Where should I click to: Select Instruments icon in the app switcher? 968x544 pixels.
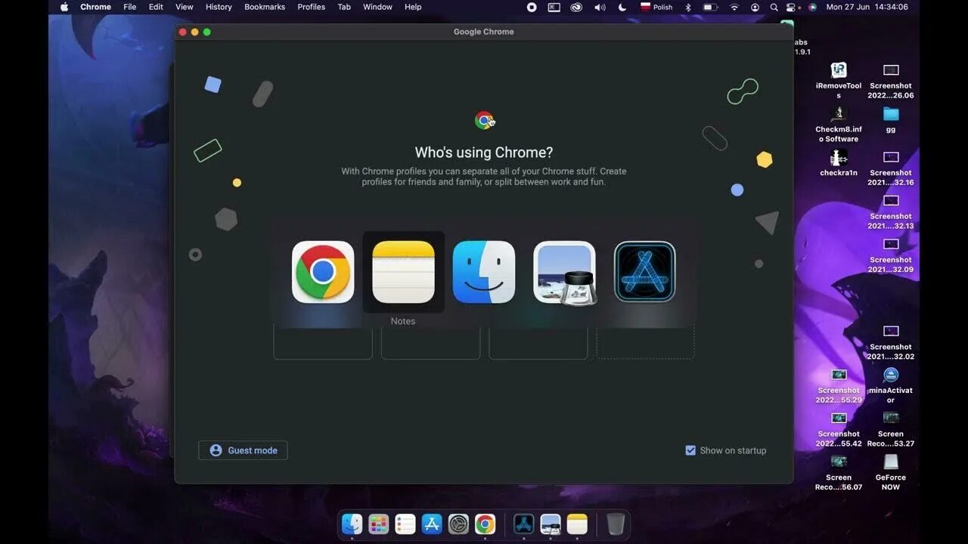[x=645, y=272]
